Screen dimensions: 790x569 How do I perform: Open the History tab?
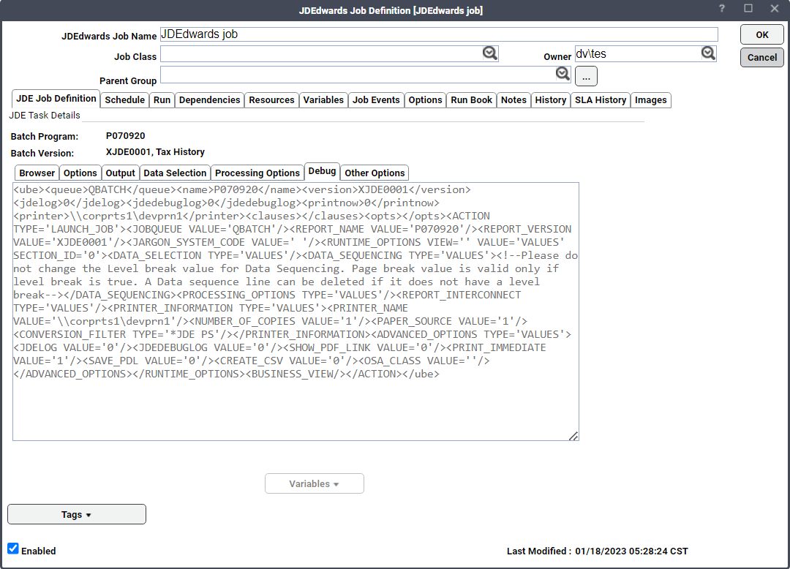point(551,99)
